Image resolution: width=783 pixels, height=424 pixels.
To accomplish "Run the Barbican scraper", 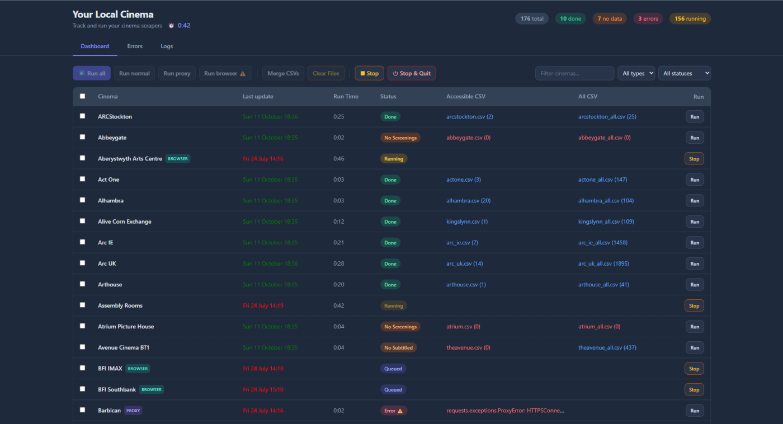I will click(695, 411).
